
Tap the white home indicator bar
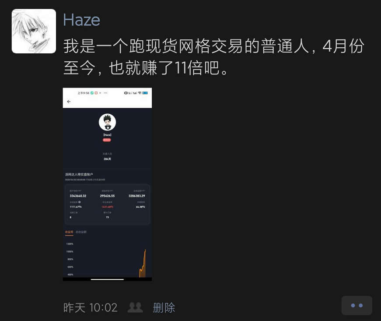pyautogui.click(x=107, y=279)
